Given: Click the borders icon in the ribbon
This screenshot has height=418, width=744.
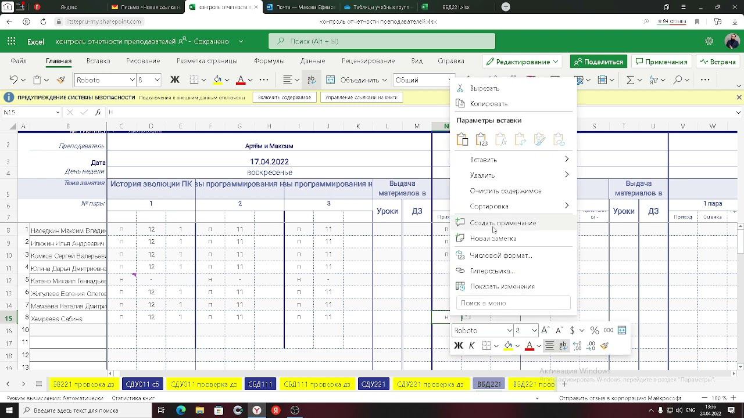Looking at the screenshot, I should click(x=194, y=80).
